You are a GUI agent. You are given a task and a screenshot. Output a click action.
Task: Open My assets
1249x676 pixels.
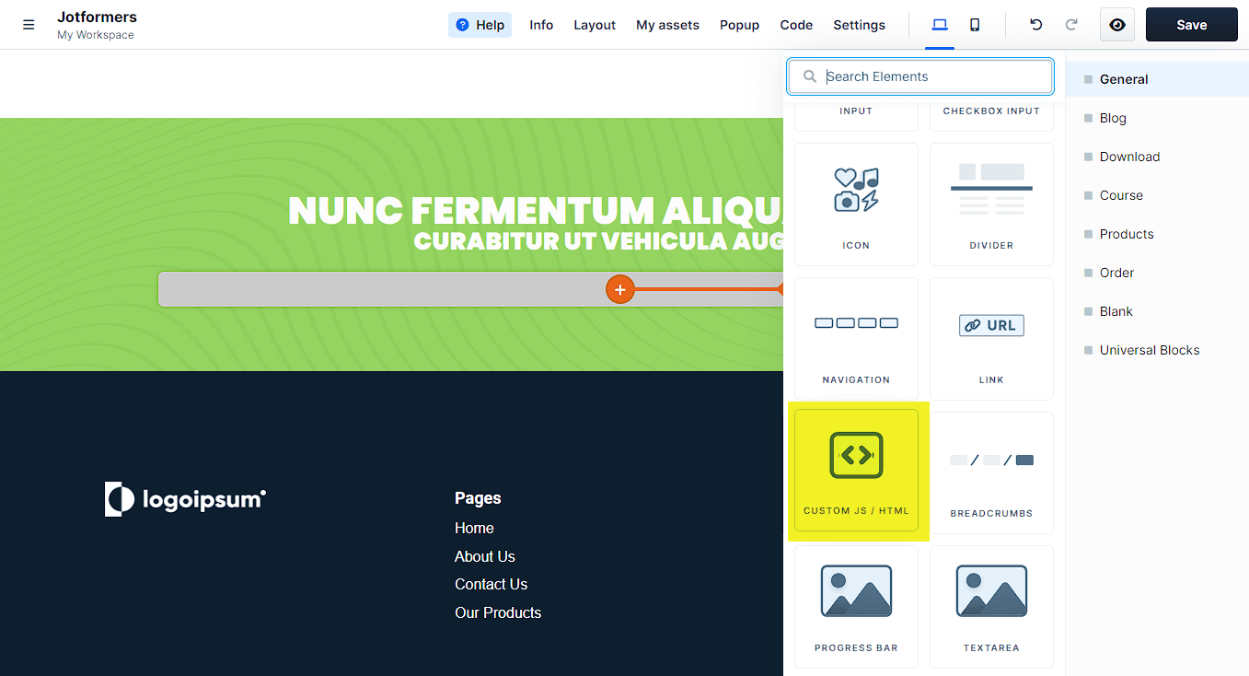(x=667, y=25)
